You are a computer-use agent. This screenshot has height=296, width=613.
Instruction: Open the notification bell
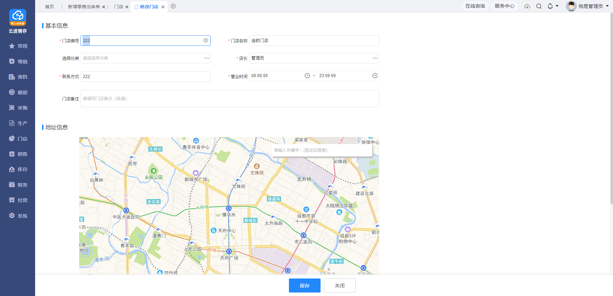pyautogui.click(x=550, y=6)
